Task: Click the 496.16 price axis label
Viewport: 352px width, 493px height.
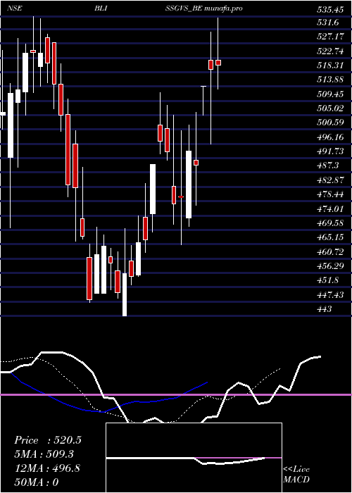Action: [330, 137]
